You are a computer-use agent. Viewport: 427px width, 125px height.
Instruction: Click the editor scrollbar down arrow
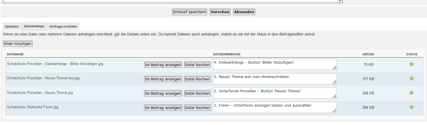pyautogui.click(x=340, y=1)
